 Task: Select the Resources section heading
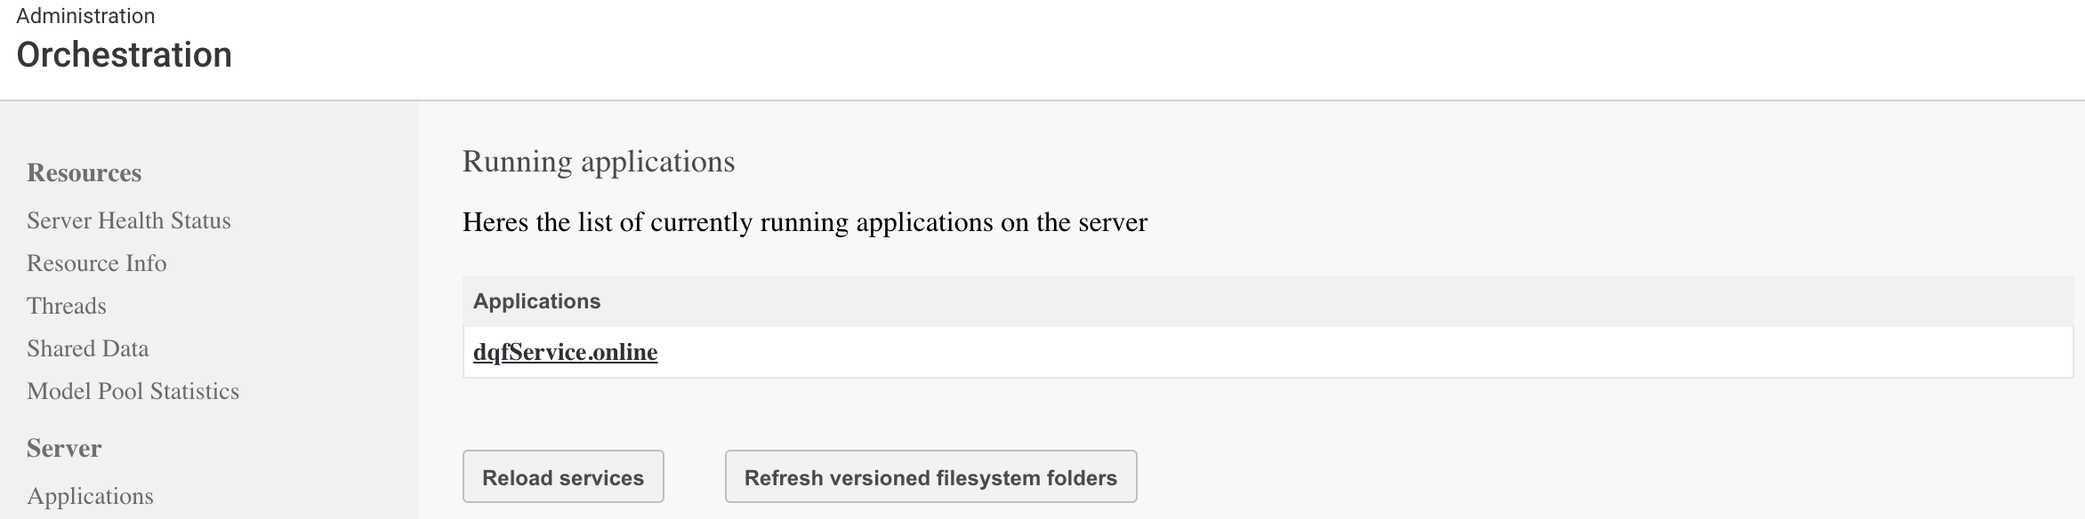click(85, 173)
